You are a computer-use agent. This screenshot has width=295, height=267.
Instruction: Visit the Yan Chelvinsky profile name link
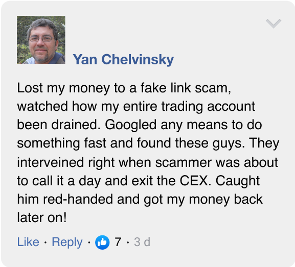tap(123, 60)
